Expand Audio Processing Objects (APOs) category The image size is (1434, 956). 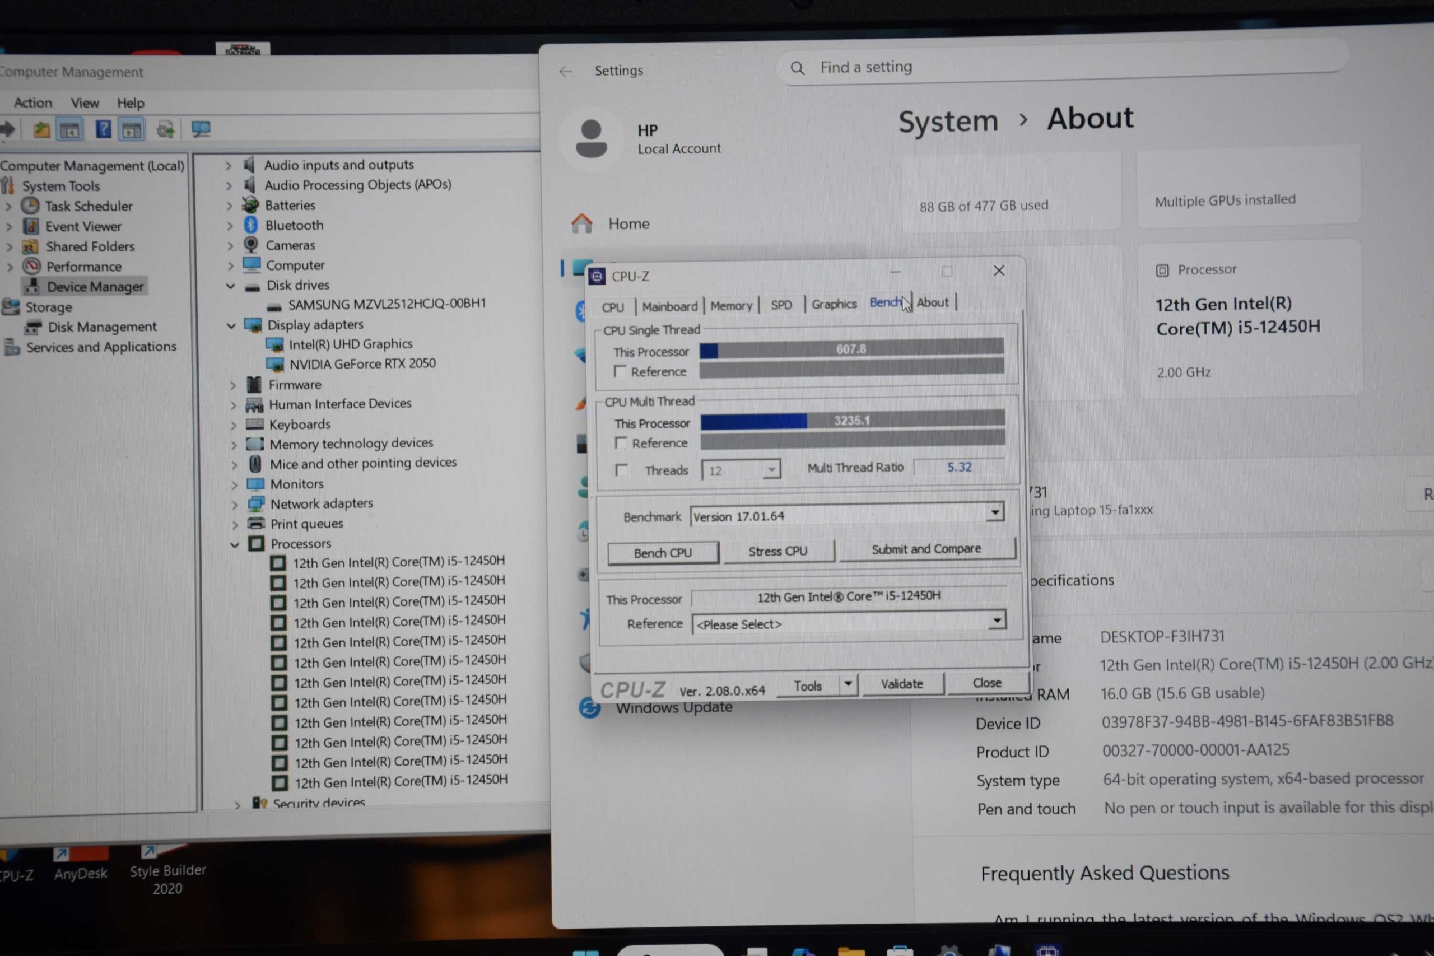[x=229, y=185]
